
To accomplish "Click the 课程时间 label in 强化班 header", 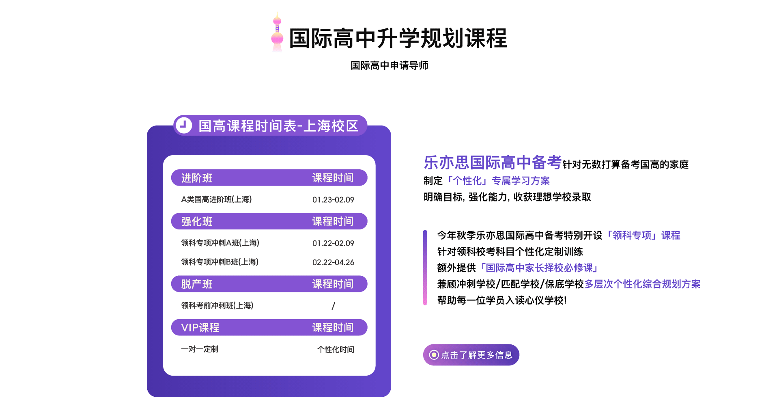I will point(333,221).
